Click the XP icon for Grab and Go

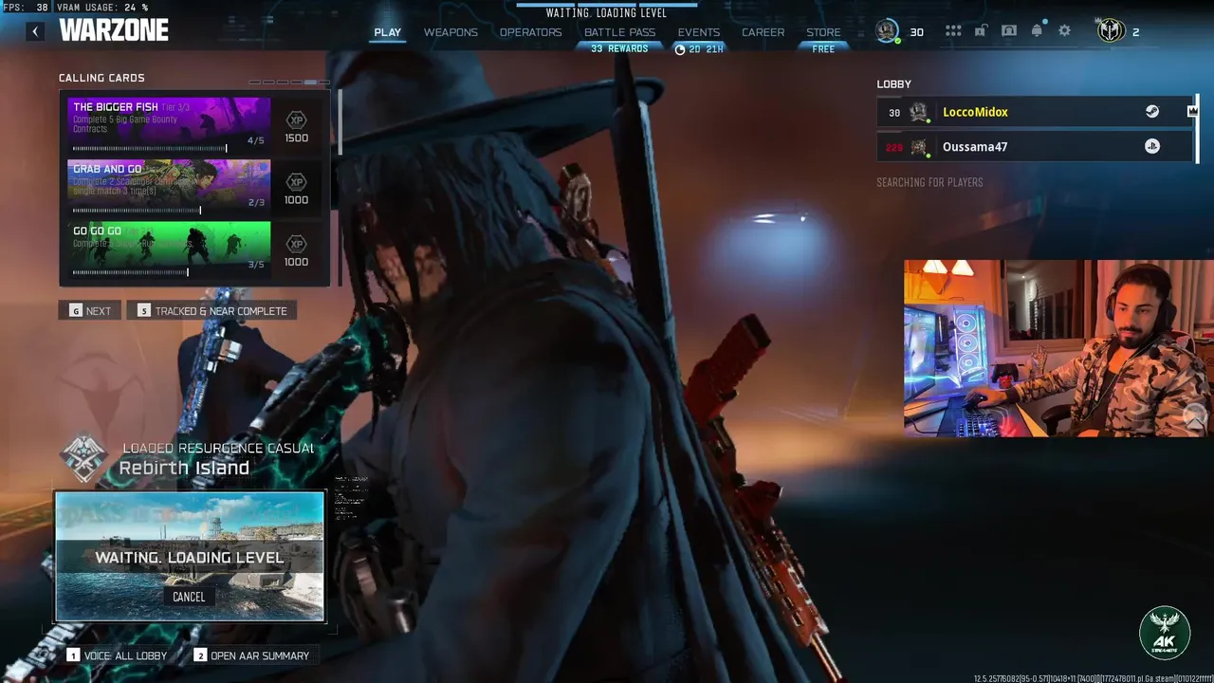pyautogui.click(x=297, y=182)
